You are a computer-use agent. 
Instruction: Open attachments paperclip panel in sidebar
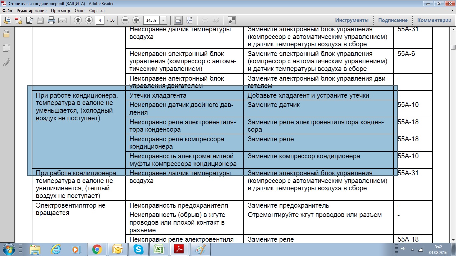6,62
